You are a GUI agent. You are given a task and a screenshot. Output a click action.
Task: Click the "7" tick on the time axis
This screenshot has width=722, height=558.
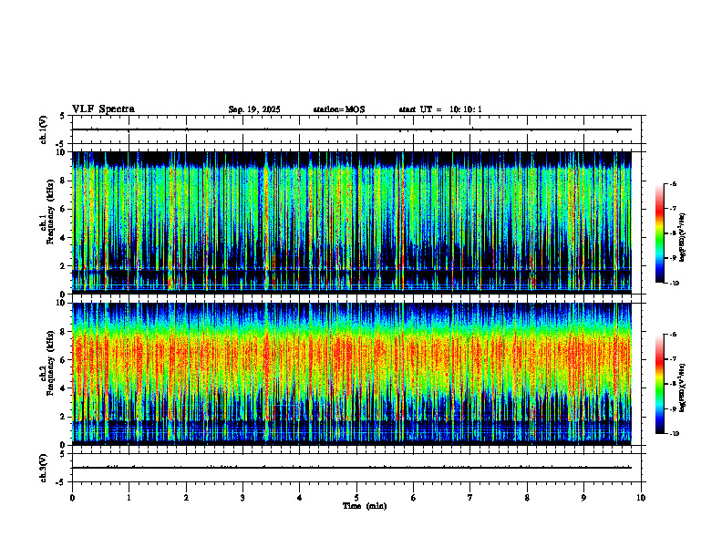470,498
